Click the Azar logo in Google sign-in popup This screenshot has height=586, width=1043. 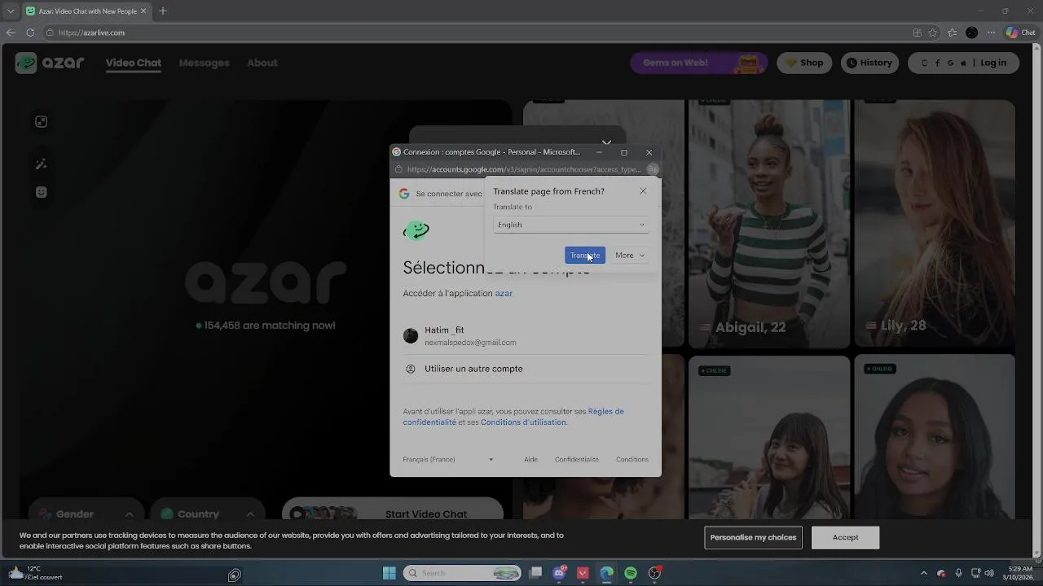pos(416,230)
